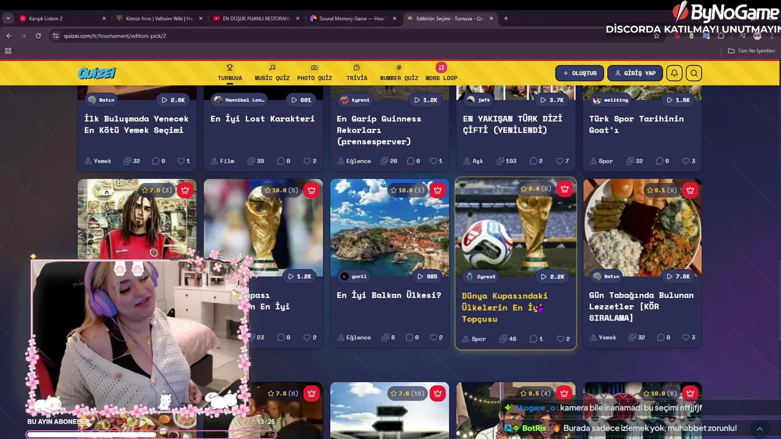Open the site search icon
This screenshot has height=439, width=781.
pos(694,73)
